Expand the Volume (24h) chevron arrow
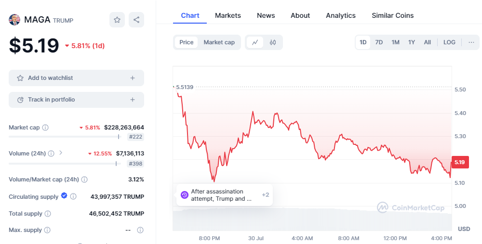 61,153
